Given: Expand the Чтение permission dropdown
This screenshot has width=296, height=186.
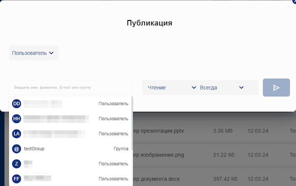Looking at the screenshot, I should (x=172, y=87).
